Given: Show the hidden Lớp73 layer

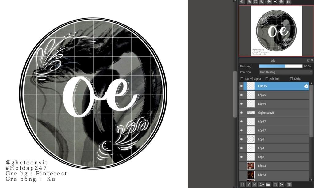Looking at the screenshot, I should [242, 166].
